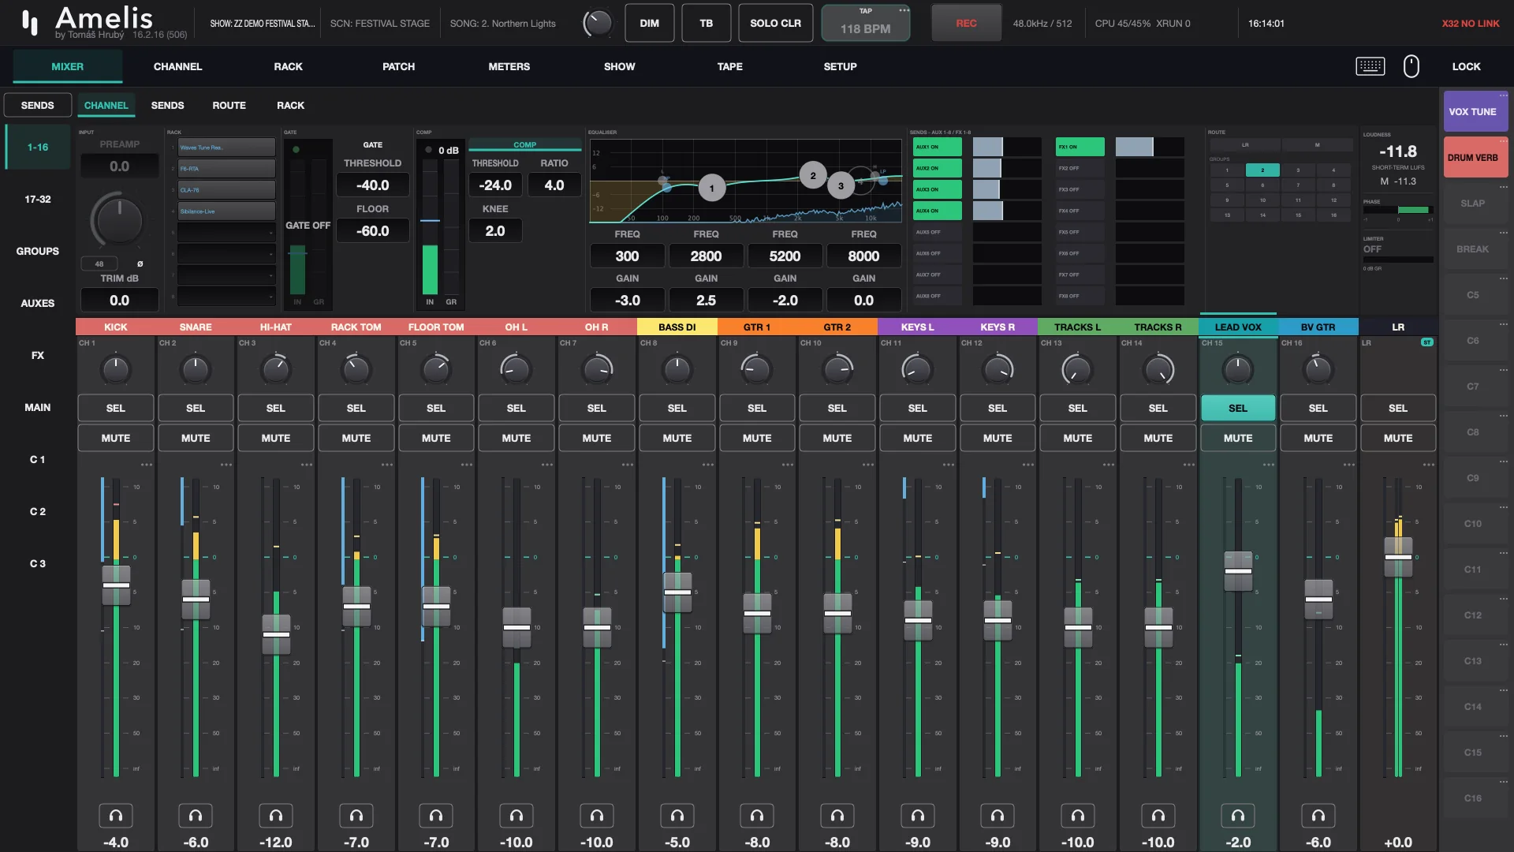The width and height of the screenshot is (1514, 852).
Task: Open the LEAD VOX strip options ellipsis
Action: pyautogui.click(x=1269, y=465)
